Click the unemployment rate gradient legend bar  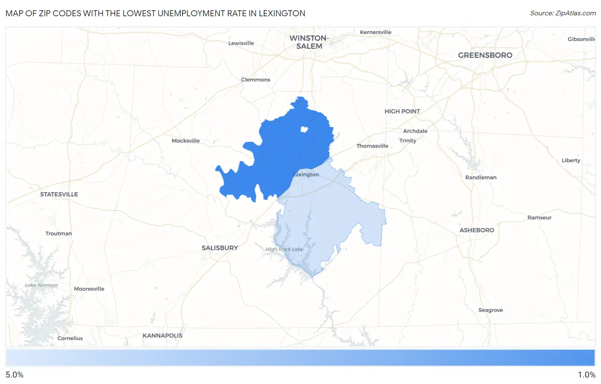300,358
